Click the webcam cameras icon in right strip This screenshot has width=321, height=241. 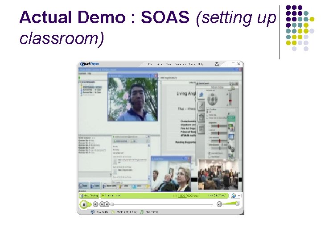[x=231, y=148]
